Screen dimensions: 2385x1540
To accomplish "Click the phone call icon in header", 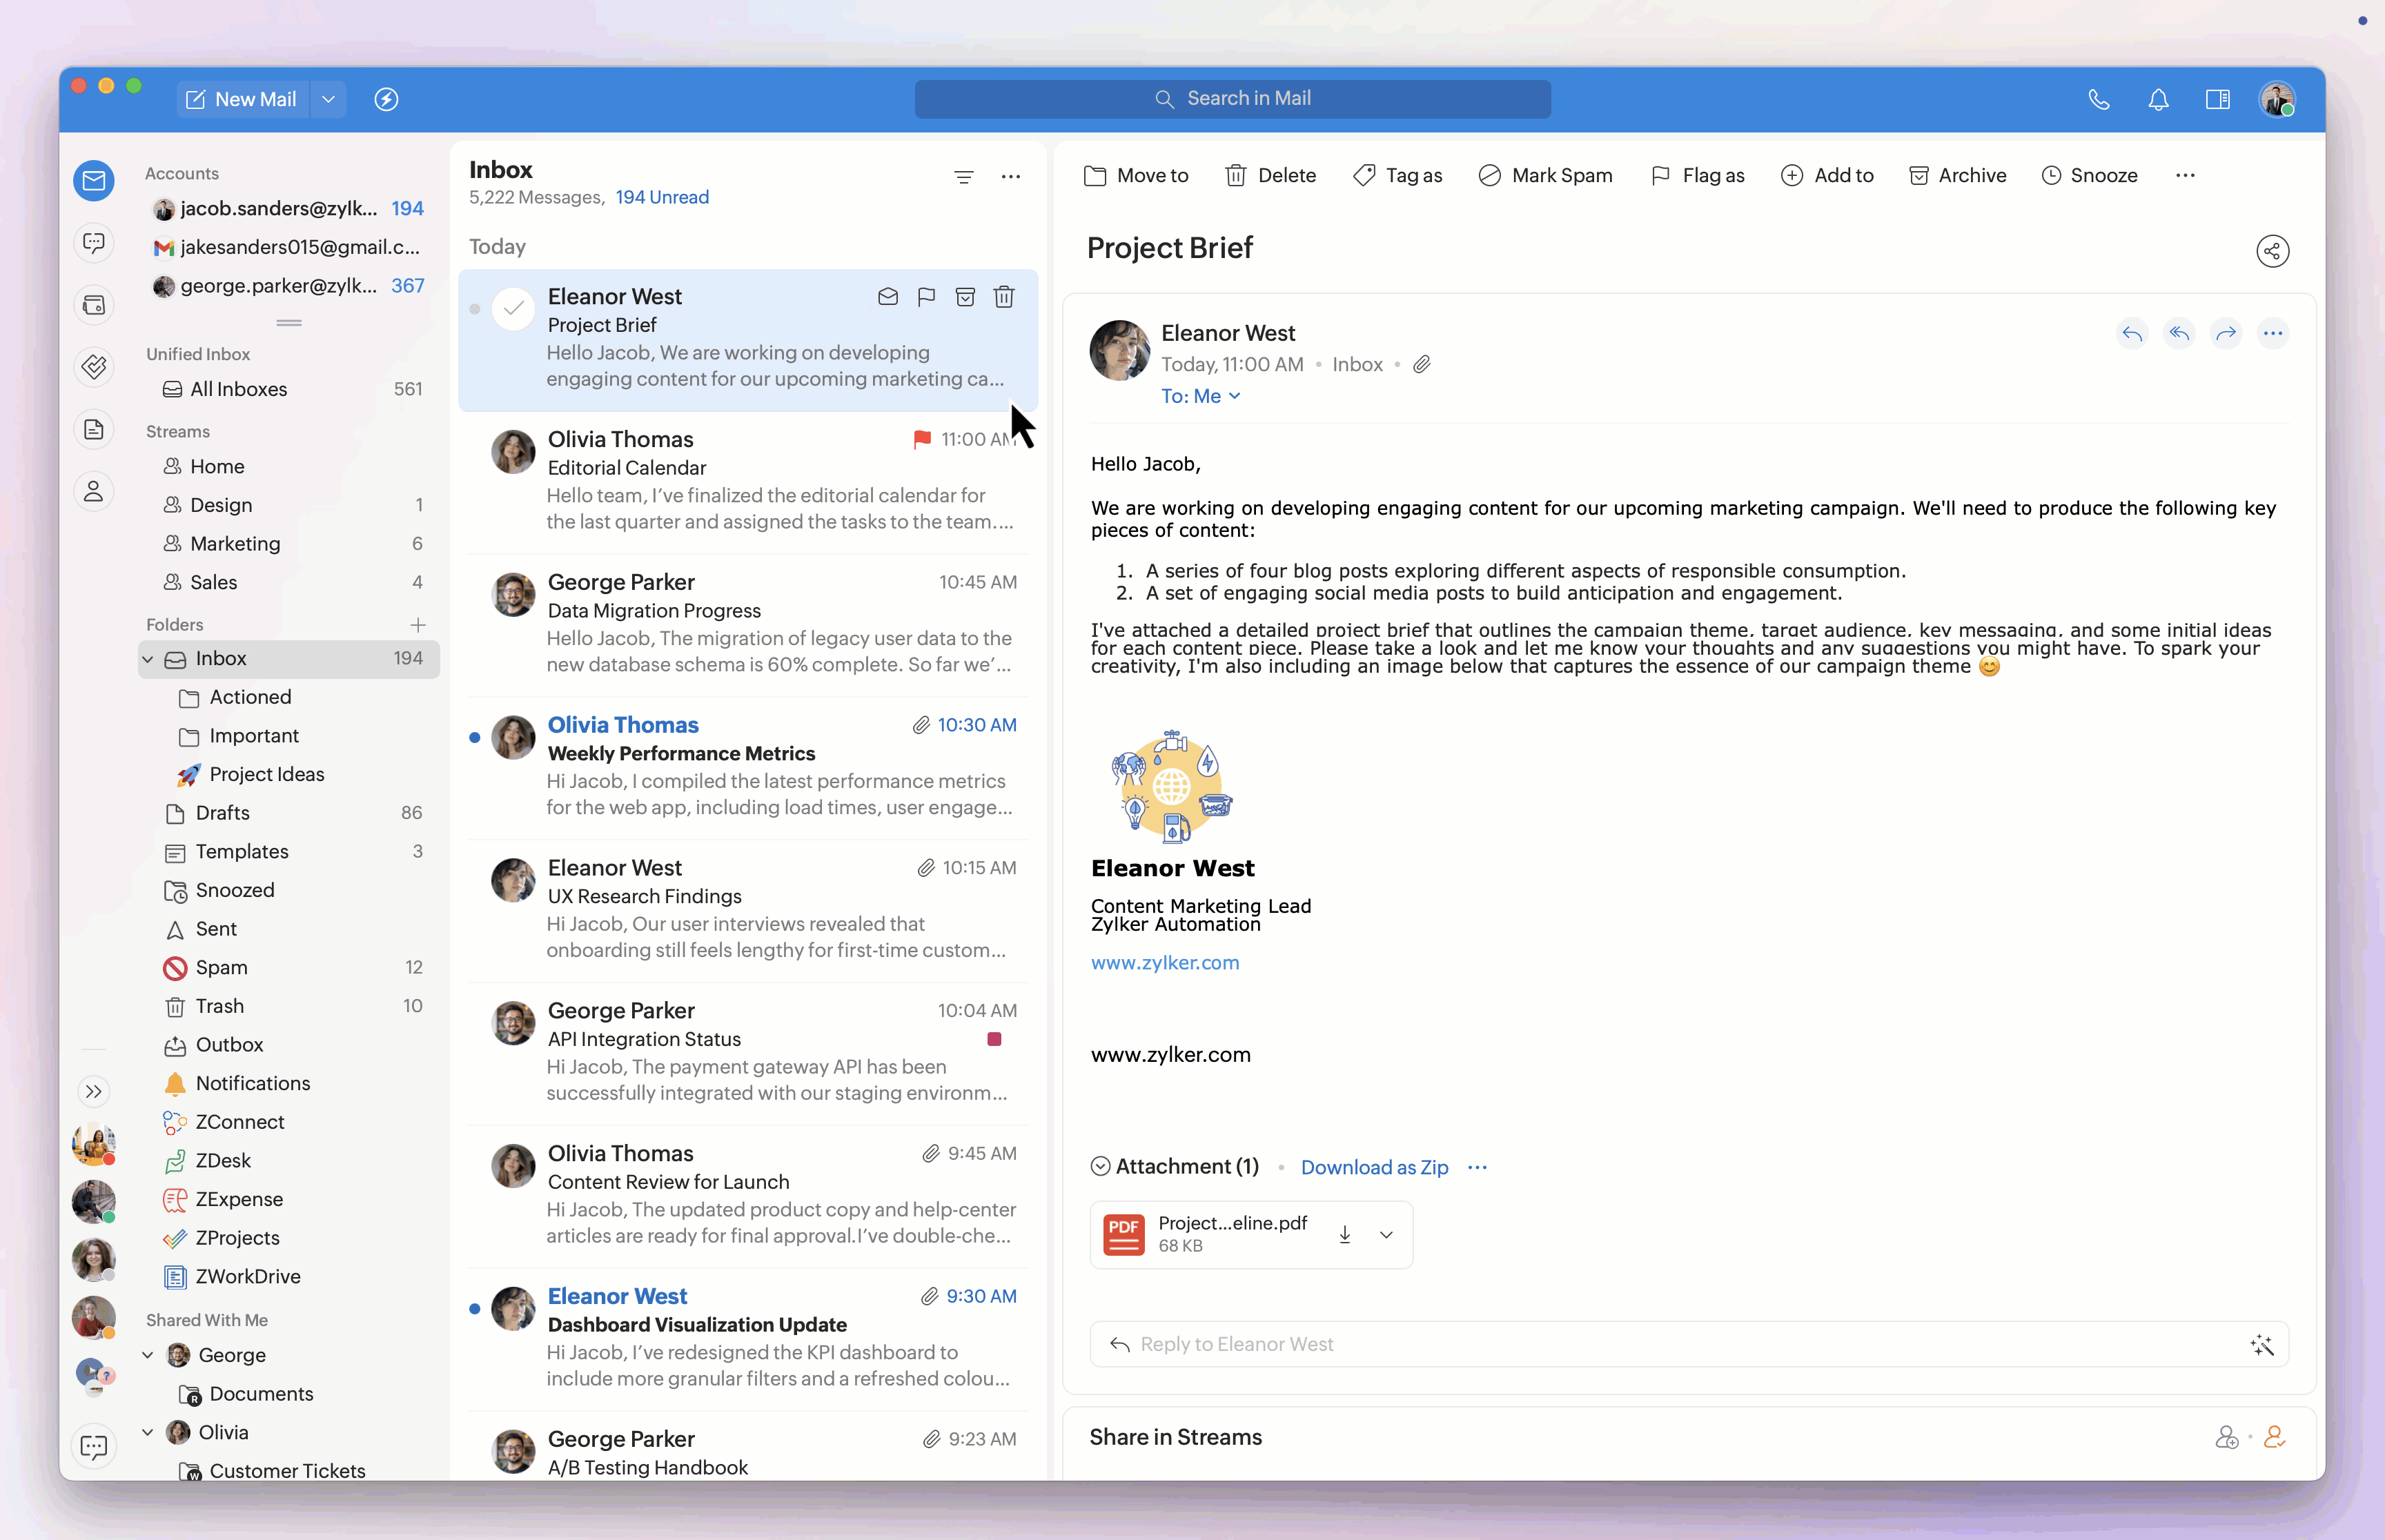I will (2098, 99).
